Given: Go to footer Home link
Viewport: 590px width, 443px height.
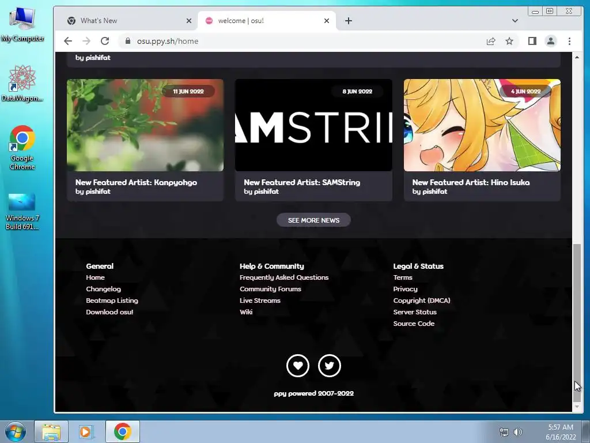Looking at the screenshot, I should coord(95,277).
